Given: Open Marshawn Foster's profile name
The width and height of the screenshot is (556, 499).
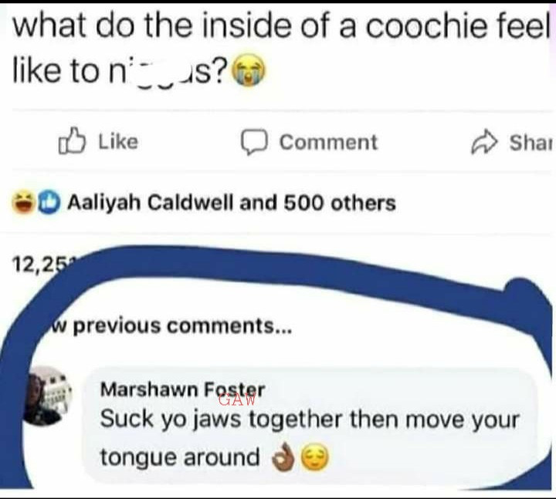Looking at the screenshot, I should (x=182, y=389).
